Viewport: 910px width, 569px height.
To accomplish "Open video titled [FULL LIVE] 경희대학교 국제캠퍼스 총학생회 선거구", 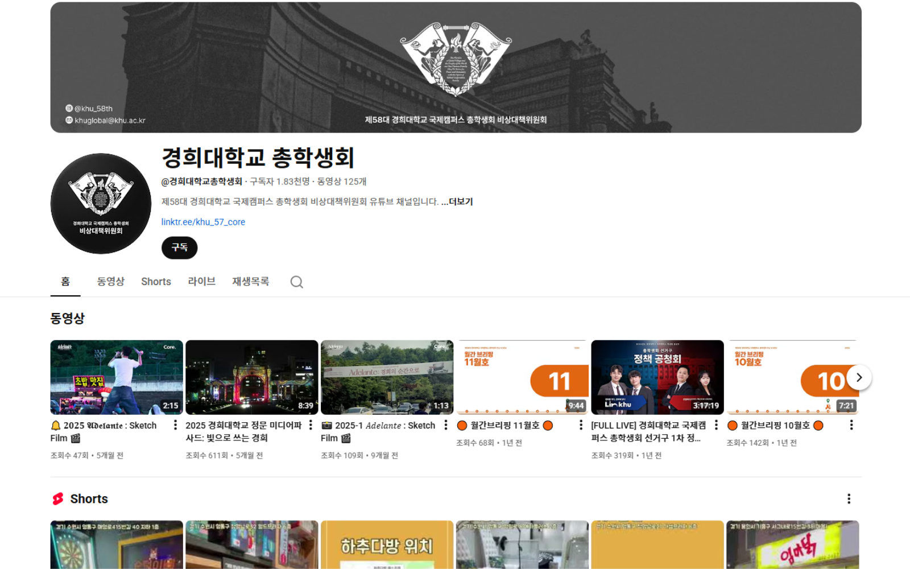I will (648, 431).
